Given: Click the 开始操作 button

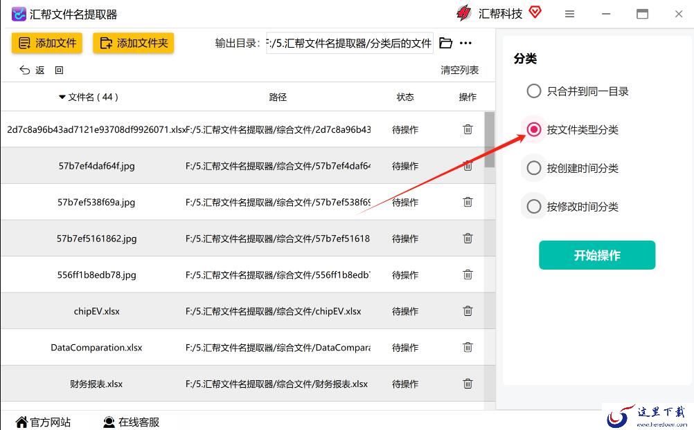Looking at the screenshot, I should pyautogui.click(x=596, y=255).
